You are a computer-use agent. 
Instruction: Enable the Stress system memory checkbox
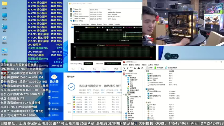[x=74, y=16]
